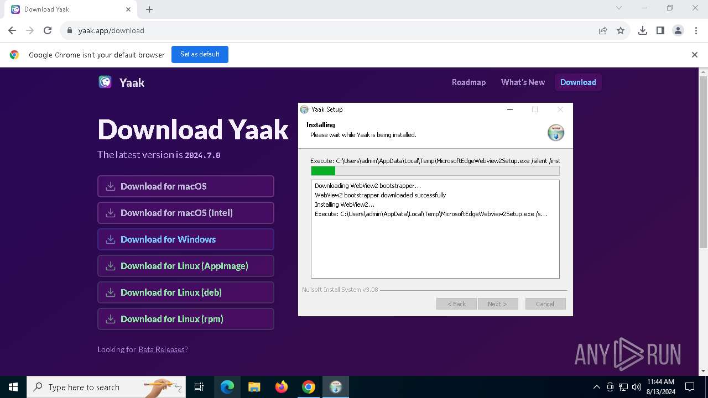Click Cancel in Yaak Setup

click(x=545, y=304)
